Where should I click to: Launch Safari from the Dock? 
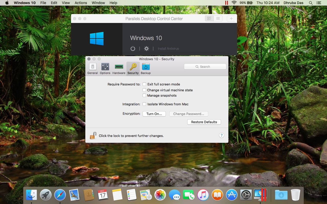[60, 195]
